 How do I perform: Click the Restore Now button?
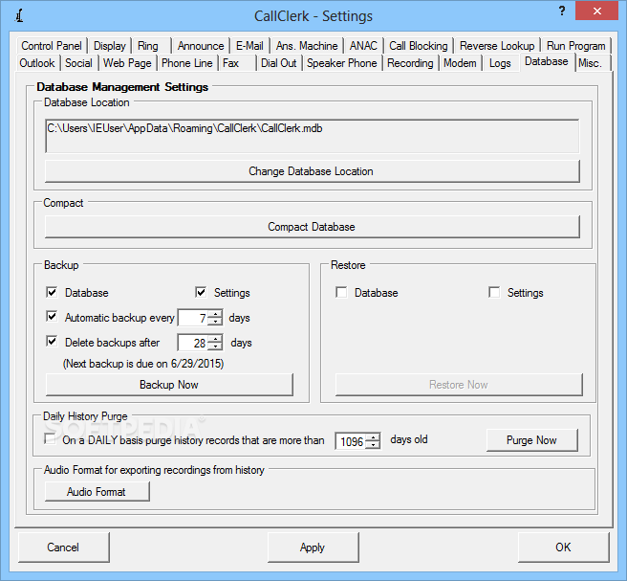(x=459, y=385)
